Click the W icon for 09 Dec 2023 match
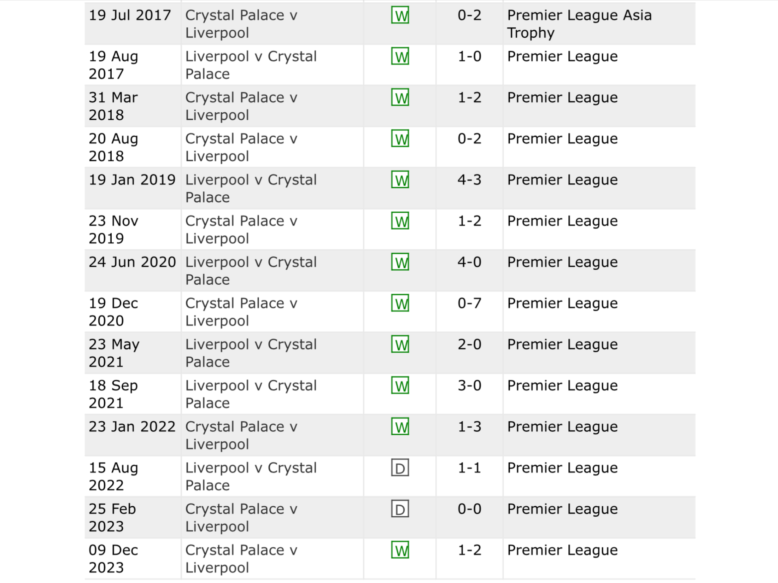778x583 pixels. click(400, 550)
